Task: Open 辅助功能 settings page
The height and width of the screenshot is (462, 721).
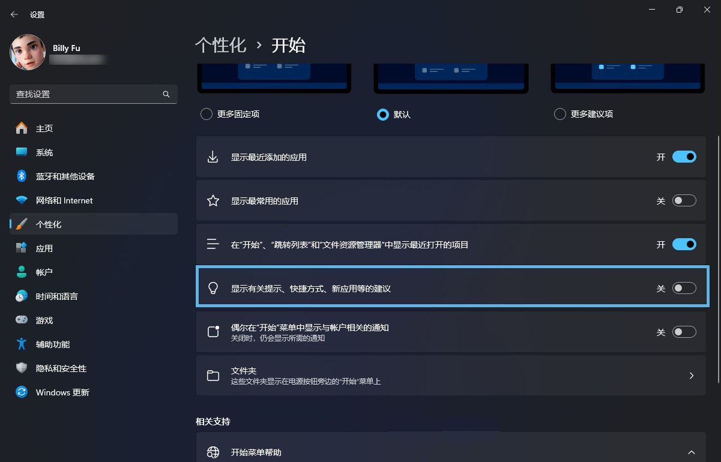Action: coord(94,344)
